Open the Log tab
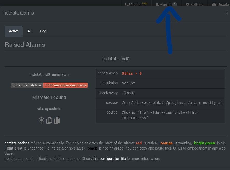 43,31
